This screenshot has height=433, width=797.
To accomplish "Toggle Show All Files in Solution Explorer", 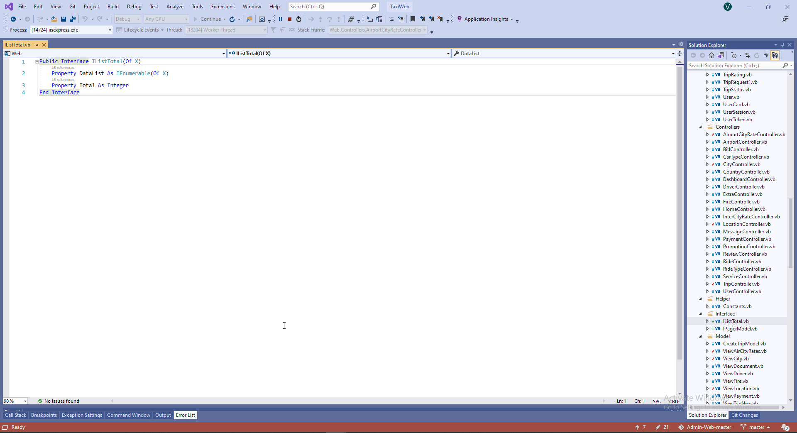I will point(775,55).
